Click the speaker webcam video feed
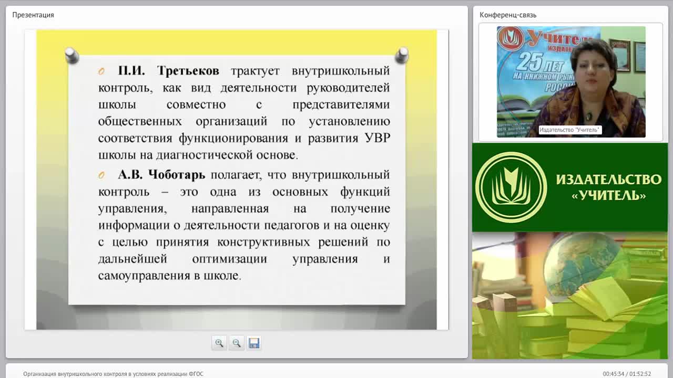 tap(571, 82)
